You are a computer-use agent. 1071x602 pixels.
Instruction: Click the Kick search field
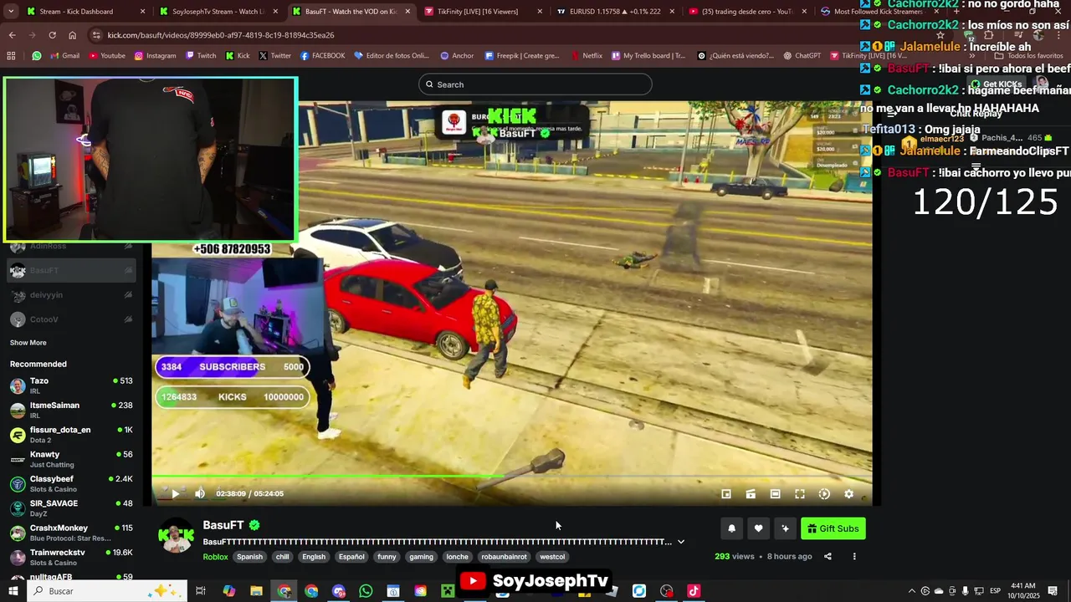click(x=535, y=84)
